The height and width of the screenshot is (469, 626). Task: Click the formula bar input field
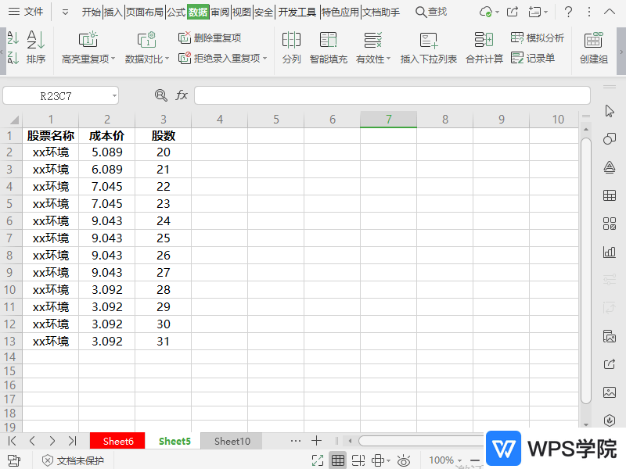coord(391,95)
